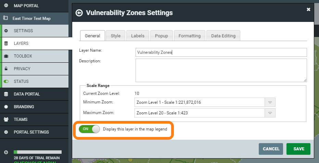Click the globe icon beside MAP PORTAL
This screenshot has height=163, width=319.
click(6, 5)
